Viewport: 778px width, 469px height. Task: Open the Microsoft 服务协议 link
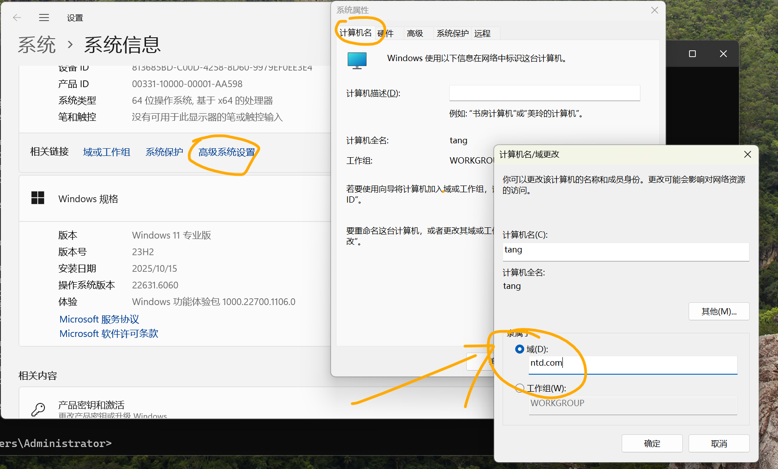click(x=99, y=319)
